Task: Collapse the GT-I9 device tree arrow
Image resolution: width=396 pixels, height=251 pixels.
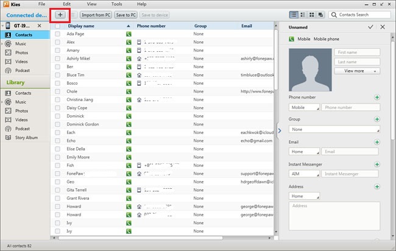Action: pyautogui.click(x=2, y=26)
